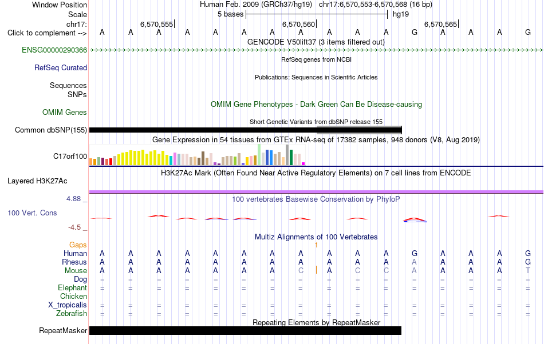Click the '5 bases' scale label
Screen dimensions: 544x344
point(231,14)
